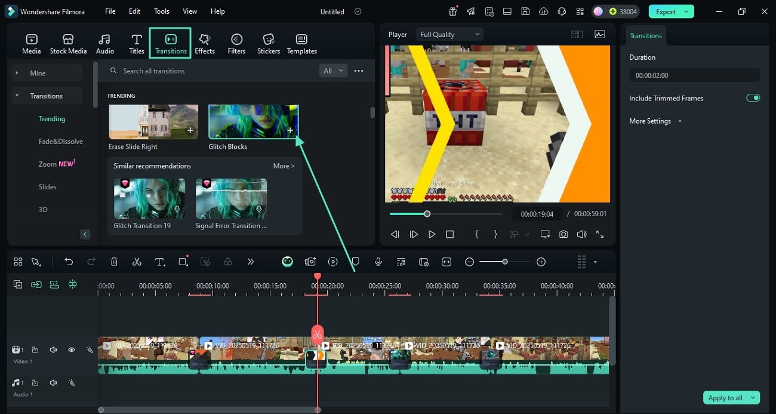Open the Text tool in timeline toolbar
The width and height of the screenshot is (776, 414).
pos(160,262)
